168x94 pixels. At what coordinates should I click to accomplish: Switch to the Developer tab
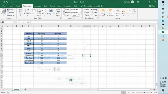(68, 6)
